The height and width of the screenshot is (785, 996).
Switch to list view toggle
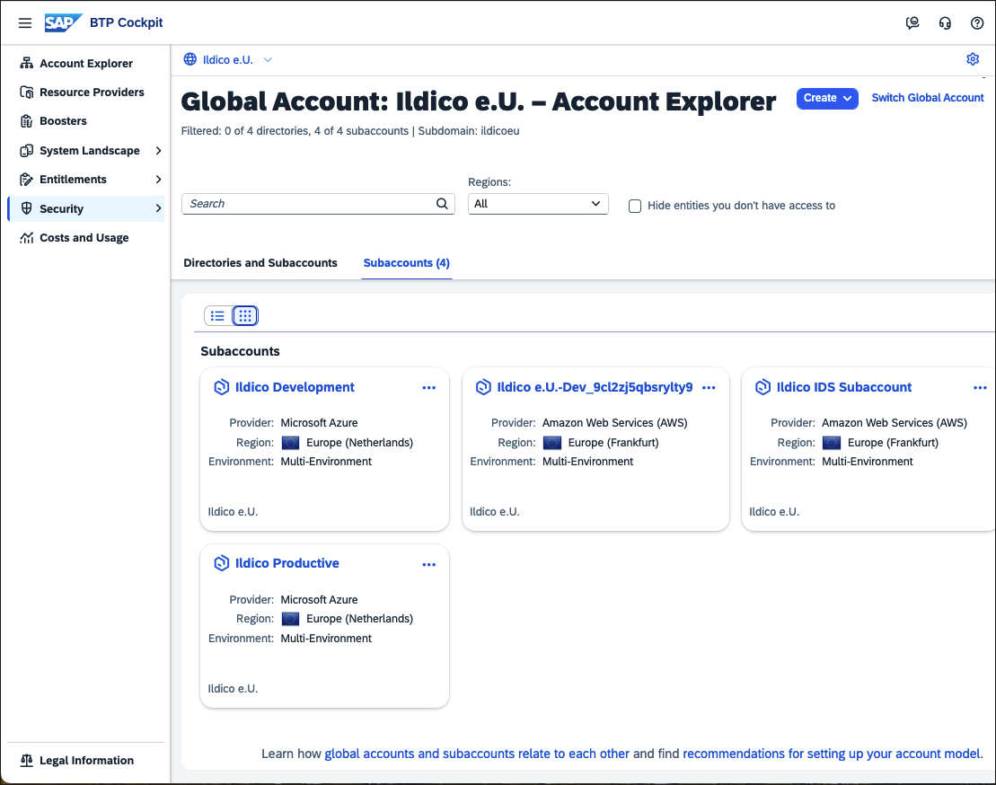pos(217,315)
